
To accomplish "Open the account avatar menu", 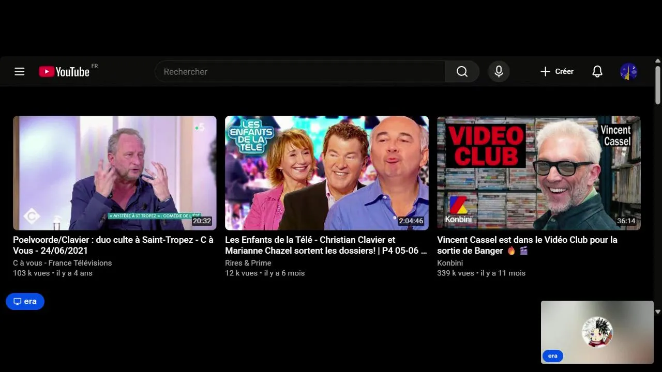I will pyautogui.click(x=628, y=72).
